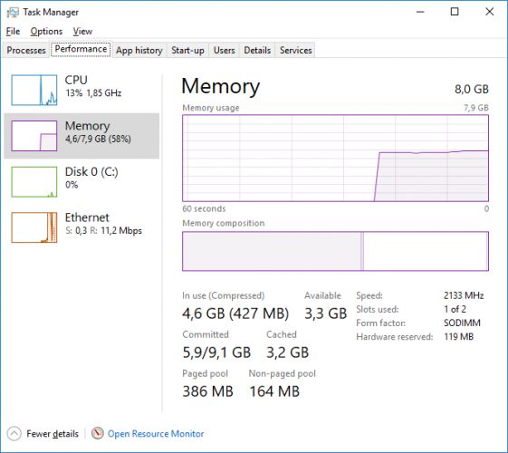Switch to the Details tab
508x453 pixels.
pos(257,50)
